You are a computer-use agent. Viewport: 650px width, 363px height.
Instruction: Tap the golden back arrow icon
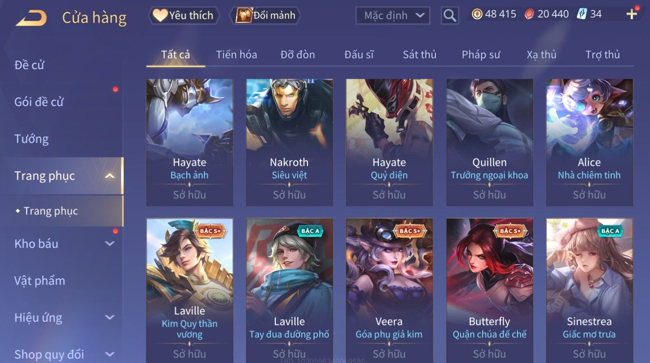tap(31, 18)
